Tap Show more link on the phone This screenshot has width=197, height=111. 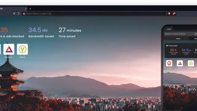click(x=185, y=73)
